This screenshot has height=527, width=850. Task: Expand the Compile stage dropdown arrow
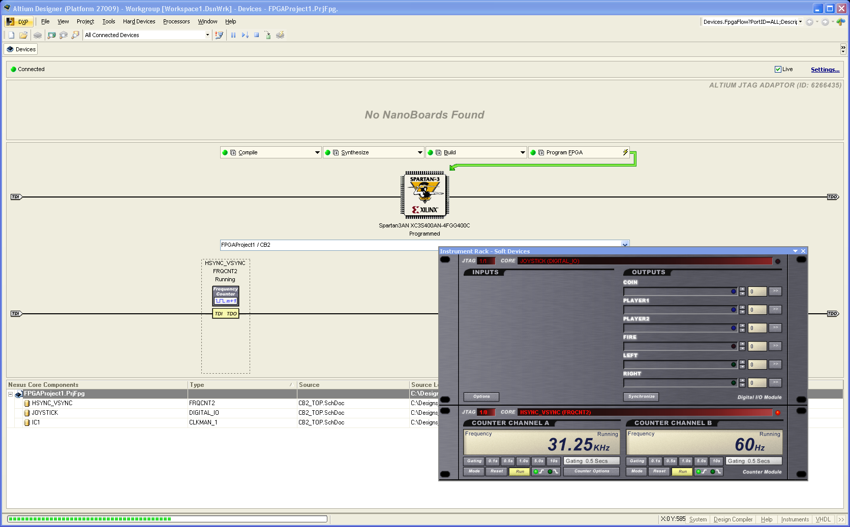(x=317, y=152)
